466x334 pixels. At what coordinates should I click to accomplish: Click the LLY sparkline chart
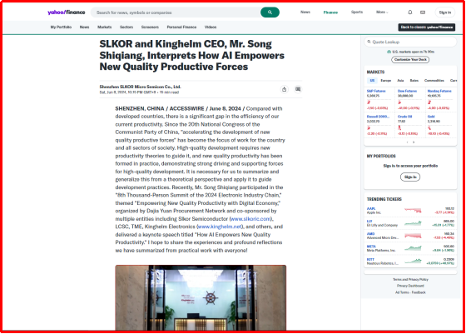(413, 223)
